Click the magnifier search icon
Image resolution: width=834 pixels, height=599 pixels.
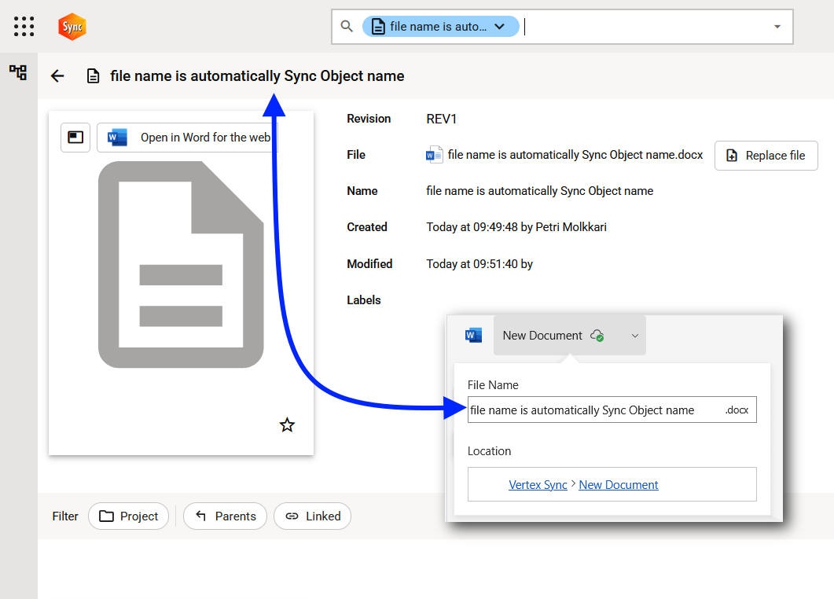(347, 26)
